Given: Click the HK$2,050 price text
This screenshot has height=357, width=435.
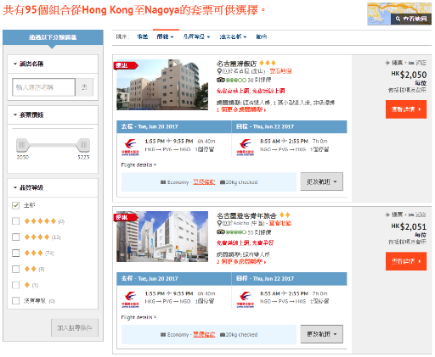Looking at the screenshot, I should (409, 75).
